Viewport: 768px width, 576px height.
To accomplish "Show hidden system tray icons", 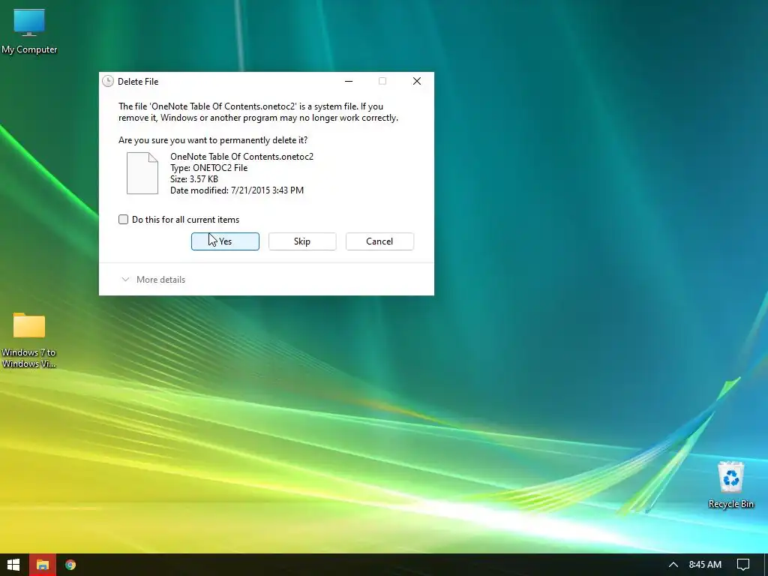I will click(673, 565).
